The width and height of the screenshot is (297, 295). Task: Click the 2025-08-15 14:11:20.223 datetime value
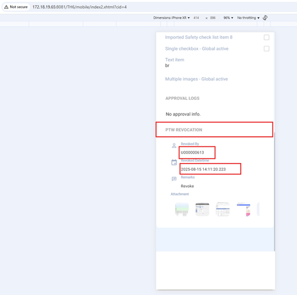point(203,169)
